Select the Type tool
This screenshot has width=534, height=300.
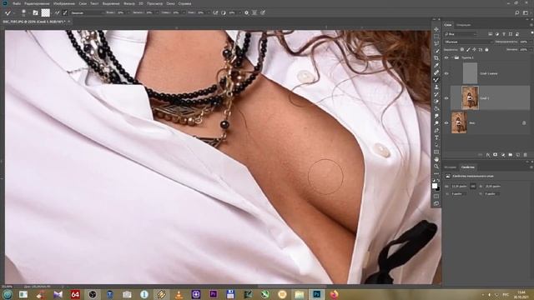point(436,137)
